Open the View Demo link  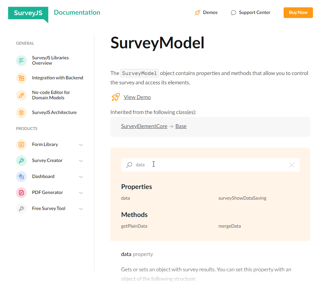pos(137,97)
